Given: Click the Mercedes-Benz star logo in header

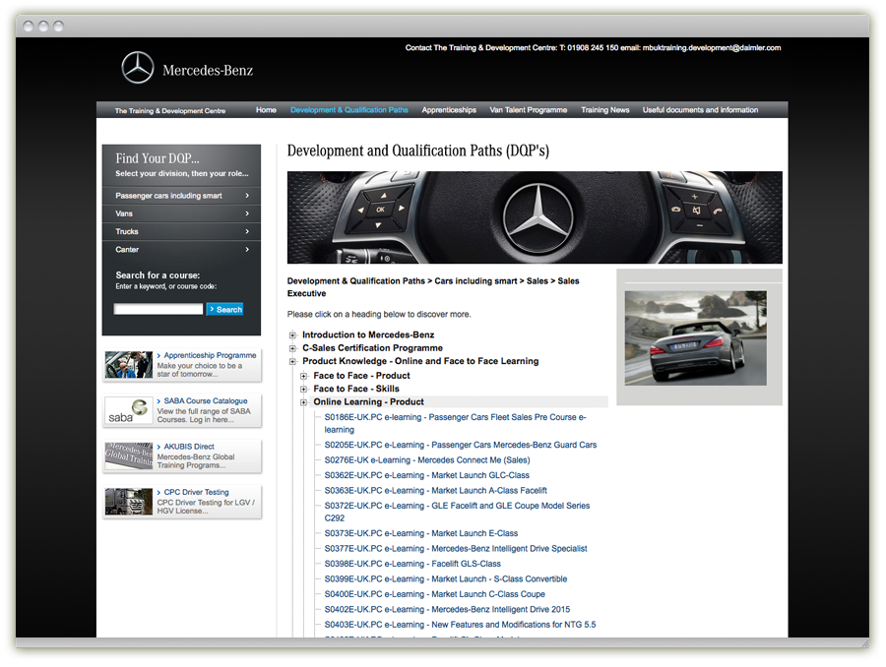Looking at the screenshot, I should click(x=138, y=68).
